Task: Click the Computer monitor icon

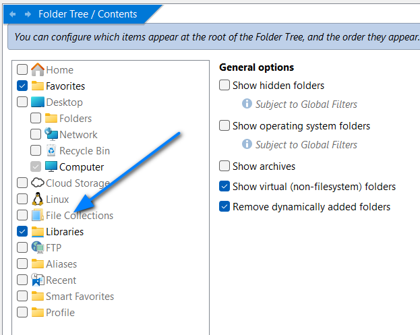Action: coord(51,166)
